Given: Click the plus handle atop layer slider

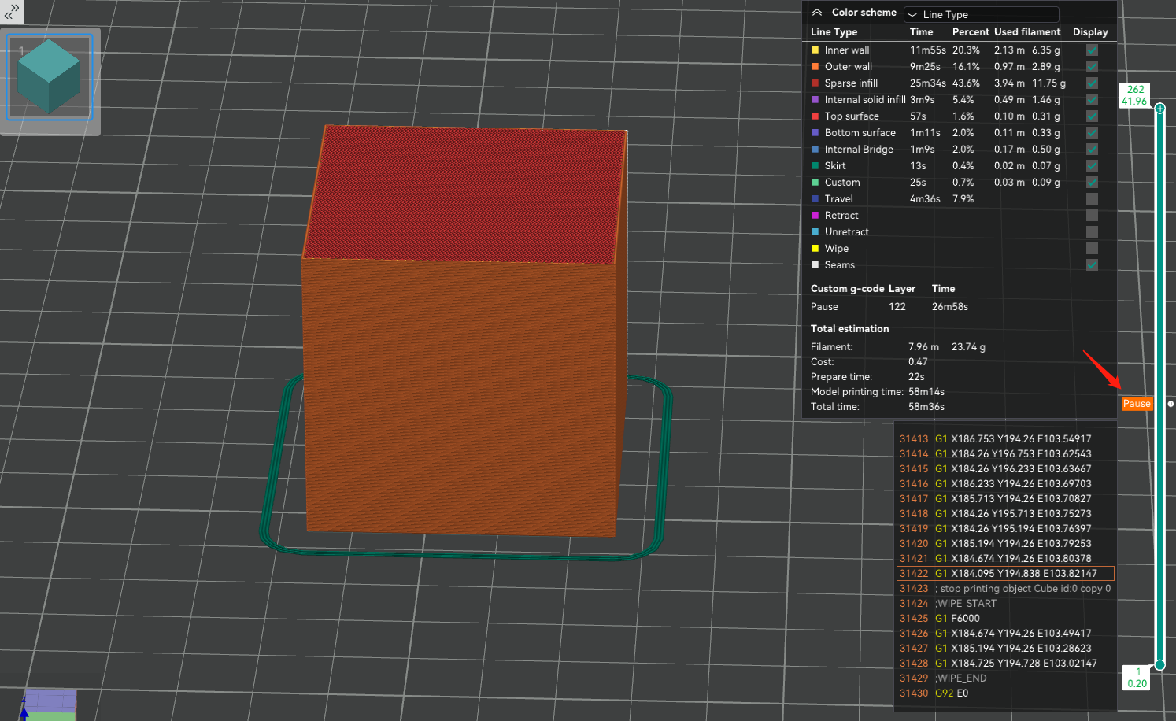Looking at the screenshot, I should pos(1159,108).
